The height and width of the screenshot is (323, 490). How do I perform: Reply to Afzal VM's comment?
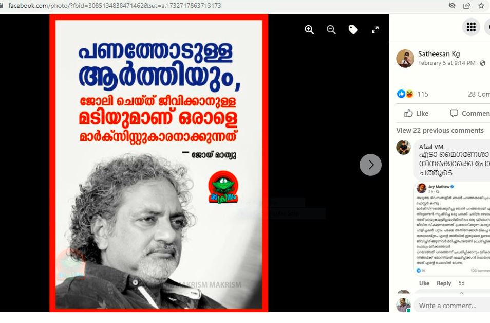pos(443,283)
